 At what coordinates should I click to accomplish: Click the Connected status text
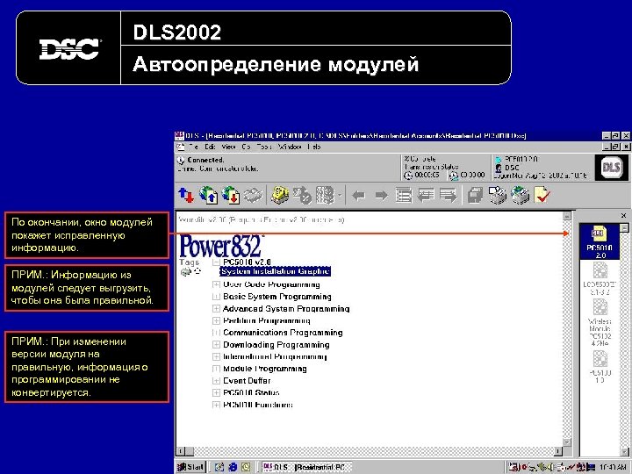pyautogui.click(x=205, y=160)
